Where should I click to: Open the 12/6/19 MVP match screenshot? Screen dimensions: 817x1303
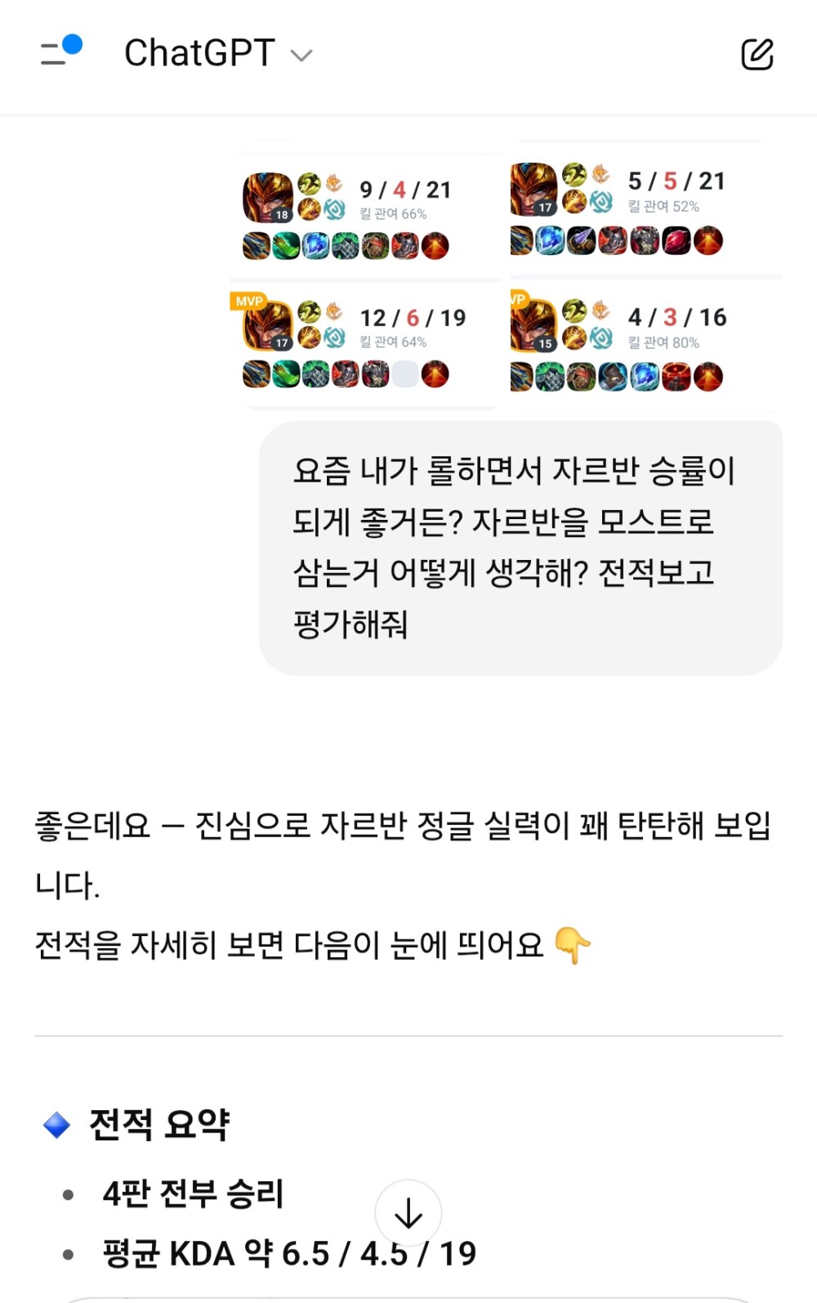click(x=366, y=344)
